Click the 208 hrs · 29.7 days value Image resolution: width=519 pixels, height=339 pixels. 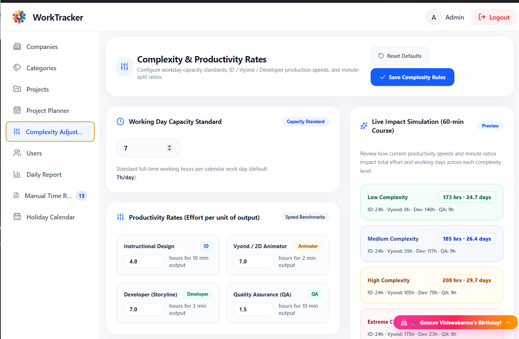point(467,280)
